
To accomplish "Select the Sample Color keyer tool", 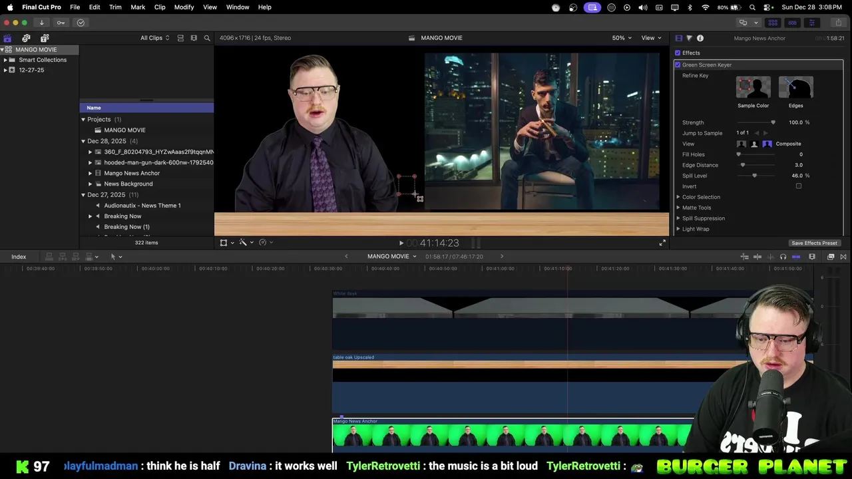I will click(x=753, y=87).
